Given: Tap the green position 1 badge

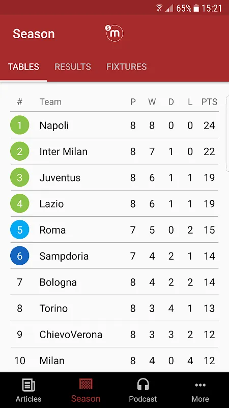Looking at the screenshot, I should (x=20, y=125).
